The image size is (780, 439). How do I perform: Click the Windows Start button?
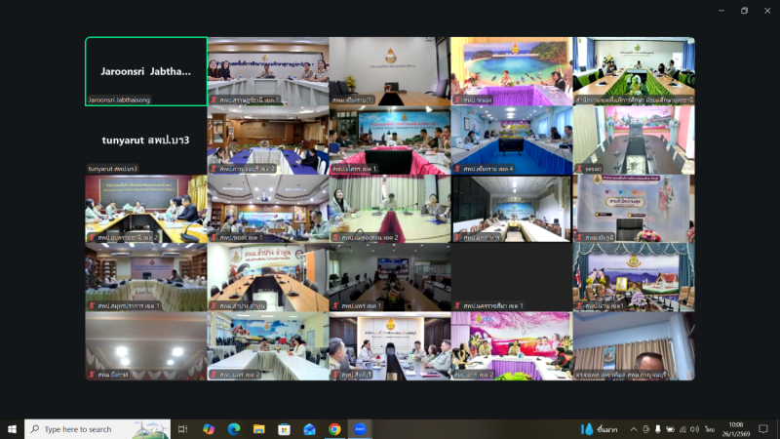(x=12, y=429)
